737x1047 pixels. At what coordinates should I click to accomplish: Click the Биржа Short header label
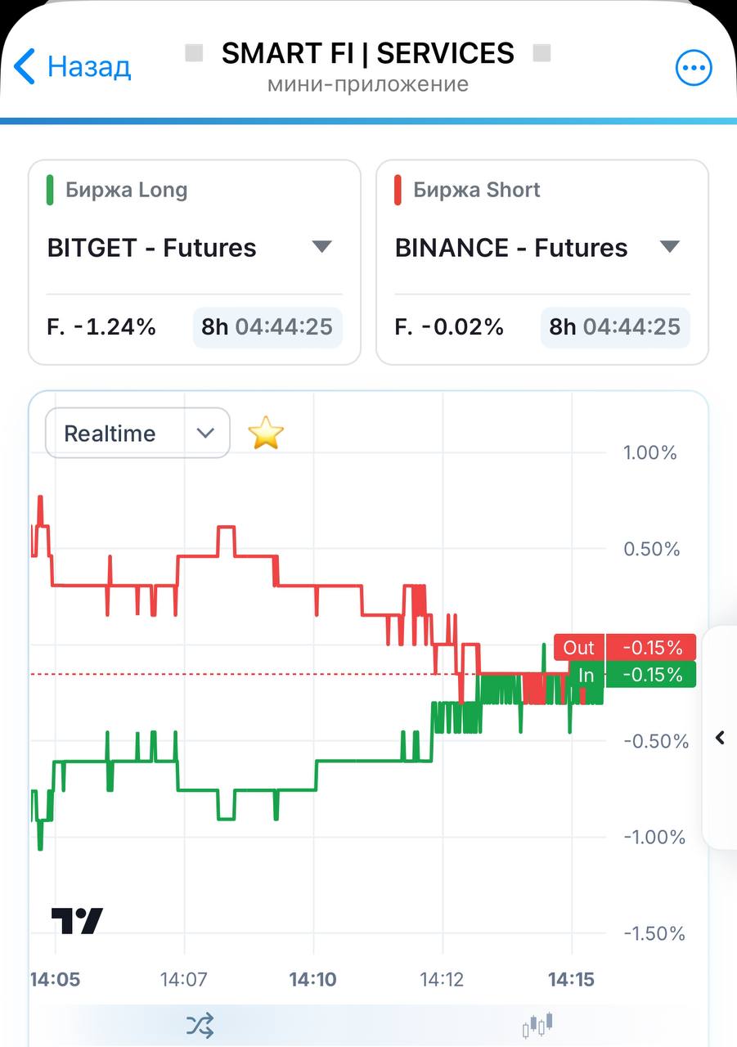click(477, 190)
